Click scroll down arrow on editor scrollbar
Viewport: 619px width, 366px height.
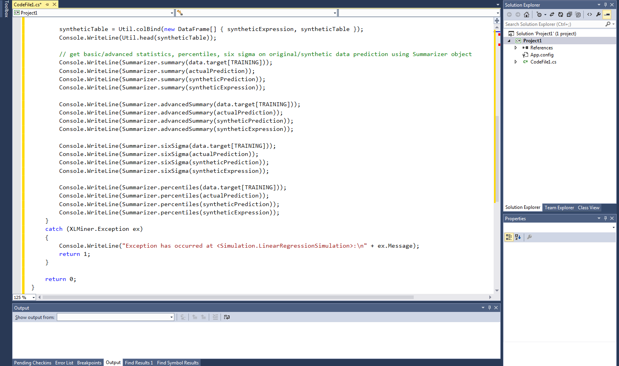(x=497, y=291)
